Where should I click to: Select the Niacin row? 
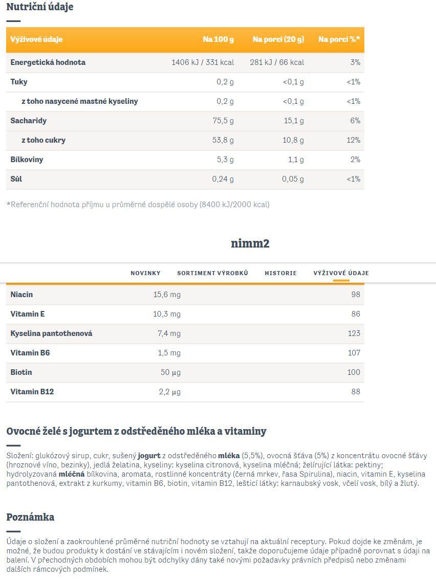click(185, 295)
